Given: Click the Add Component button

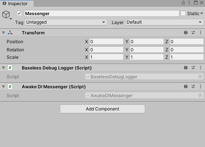Looking at the screenshot, I should click(x=102, y=109).
